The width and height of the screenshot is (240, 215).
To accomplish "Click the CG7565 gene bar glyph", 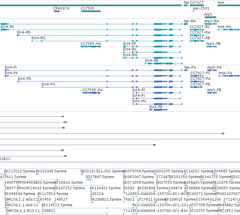I will (x=91, y=11).
